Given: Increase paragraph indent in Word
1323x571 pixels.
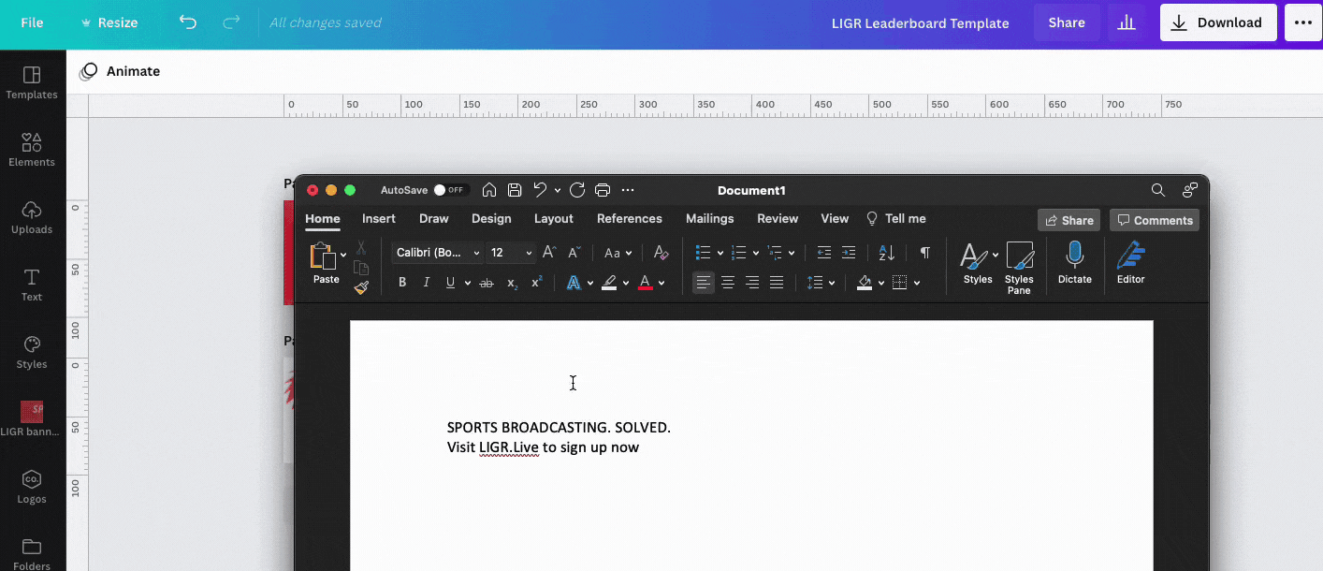Looking at the screenshot, I should tap(849, 253).
